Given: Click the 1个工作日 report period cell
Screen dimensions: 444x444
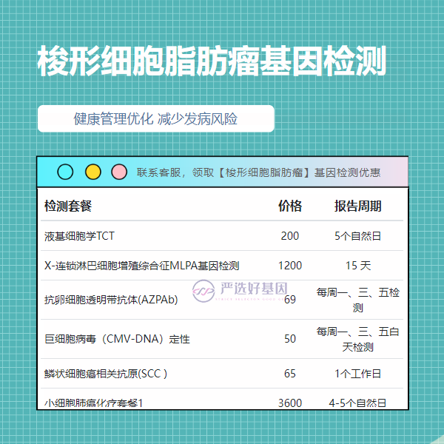Looking at the screenshot, I should point(358,374).
